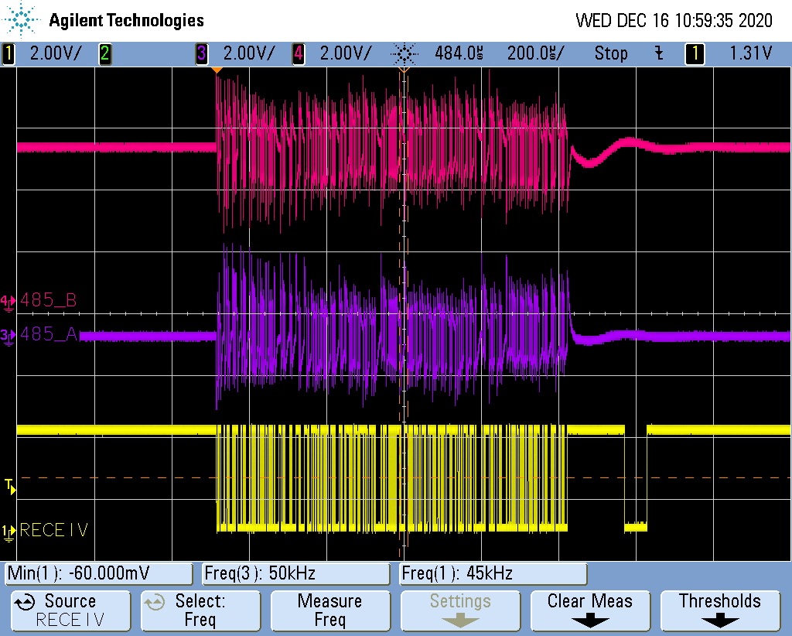Screen dimensions: 792x636
Task: Click the Stop run status indicator
Action: (x=611, y=53)
